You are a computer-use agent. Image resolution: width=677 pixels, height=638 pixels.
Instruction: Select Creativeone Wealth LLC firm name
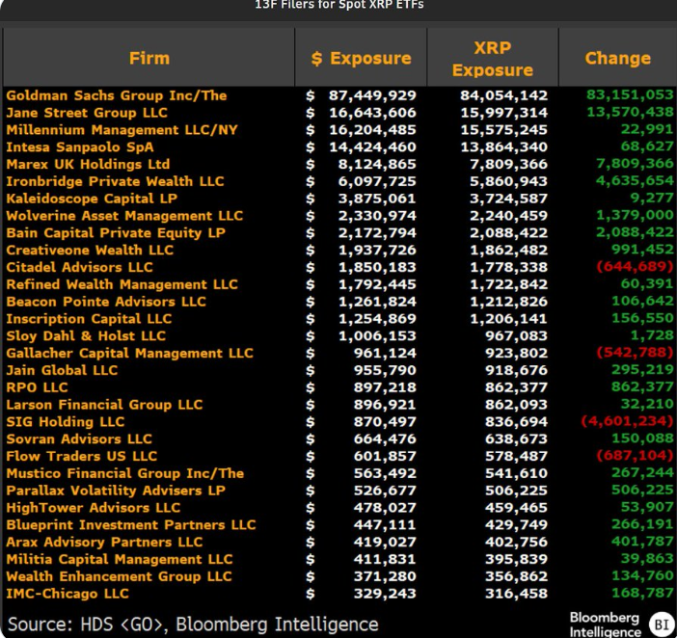(90, 251)
